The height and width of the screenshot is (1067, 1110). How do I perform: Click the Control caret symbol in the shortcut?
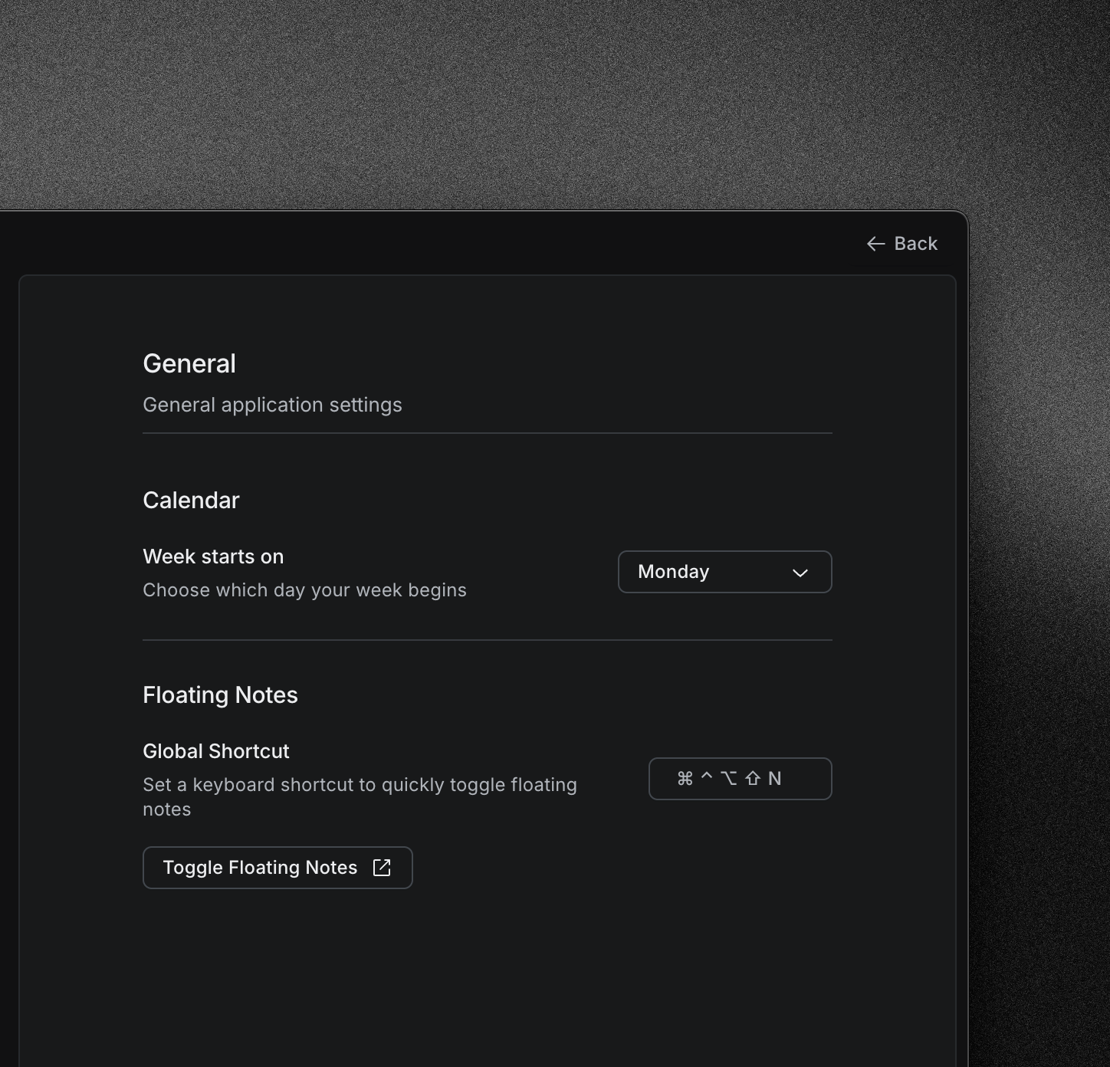707,777
